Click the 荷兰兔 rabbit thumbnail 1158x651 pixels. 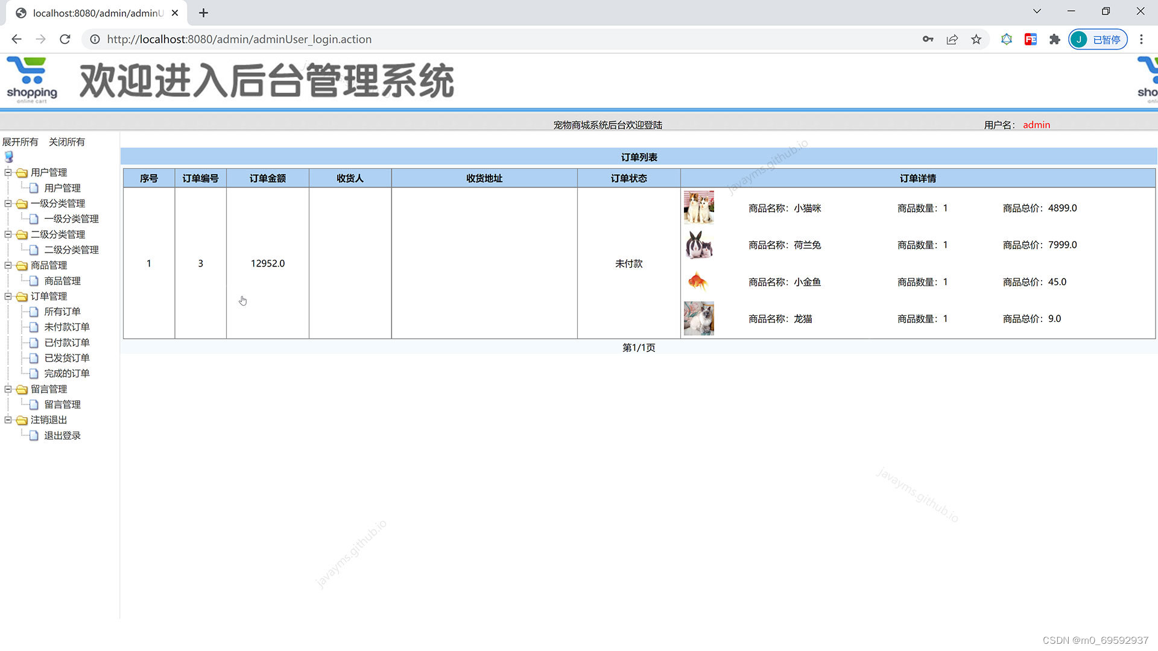[x=699, y=245]
